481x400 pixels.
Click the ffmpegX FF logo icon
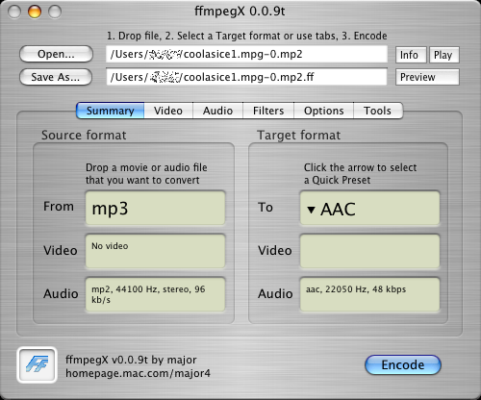tap(37, 364)
